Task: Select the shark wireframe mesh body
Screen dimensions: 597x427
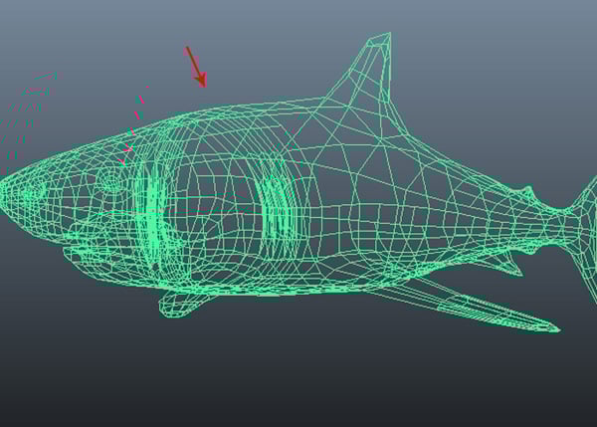Action: pos(298,183)
